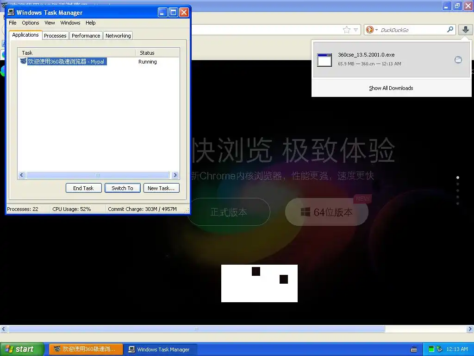This screenshot has height=356, width=474.
Task: Click the browser page horizontal scrollbar thumb
Action: tap(196, 329)
